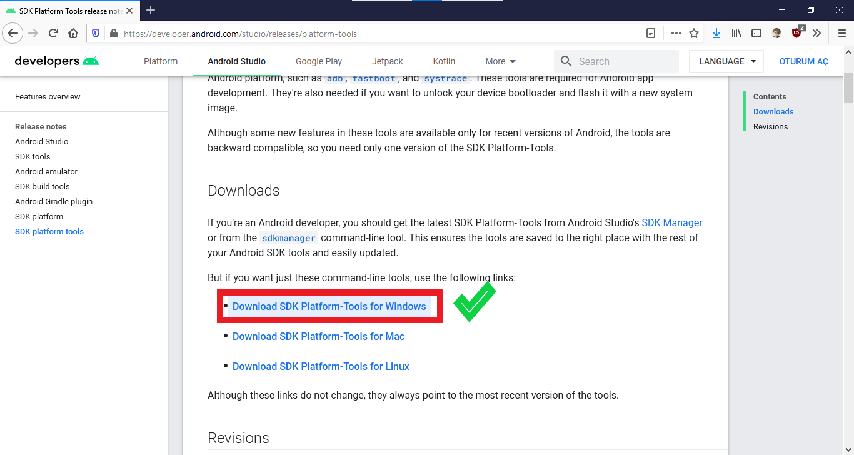
Task: Open the Kotlin tab
Action: (x=444, y=61)
